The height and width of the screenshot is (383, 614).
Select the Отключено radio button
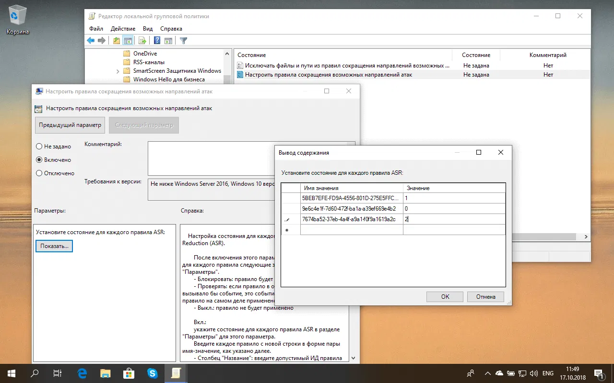tap(39, 173)
